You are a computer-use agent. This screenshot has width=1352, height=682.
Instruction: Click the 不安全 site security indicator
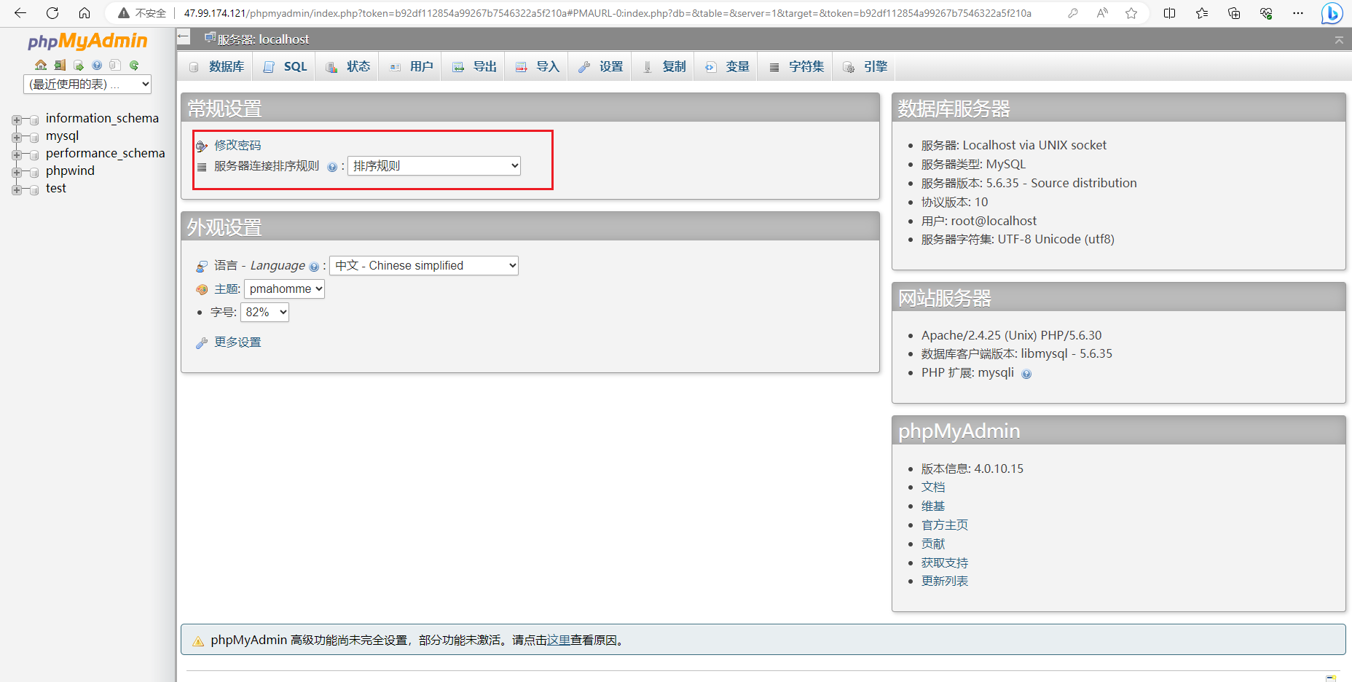click(142, 13)
